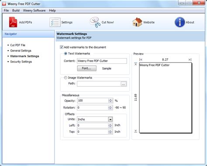207x166 pixels.
Task: Click the Cut Now! toolbar label
Action: click(108, 22)
